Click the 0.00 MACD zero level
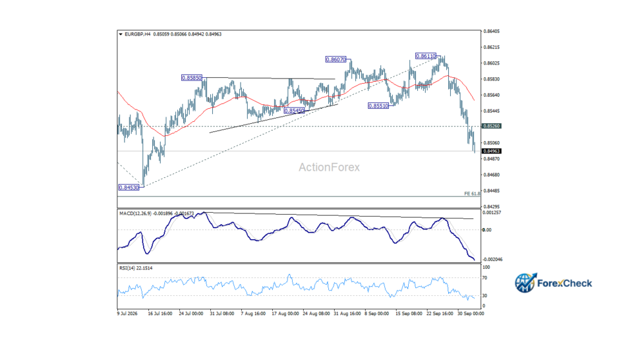 (x=487, y=229)
